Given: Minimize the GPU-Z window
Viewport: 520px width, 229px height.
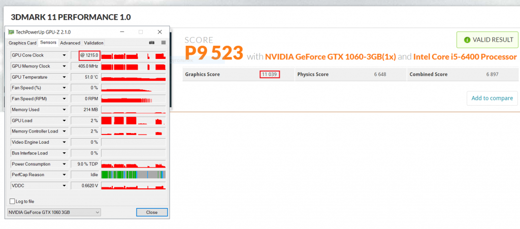Looking at the screenshot, I should pyautogui.click(x=122, y=32).
